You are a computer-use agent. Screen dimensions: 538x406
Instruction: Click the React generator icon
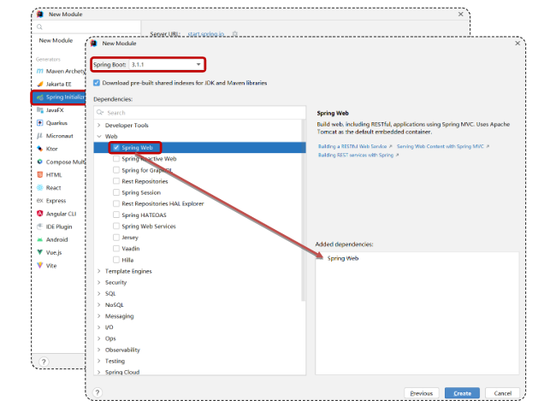click(x=40, y=187)
